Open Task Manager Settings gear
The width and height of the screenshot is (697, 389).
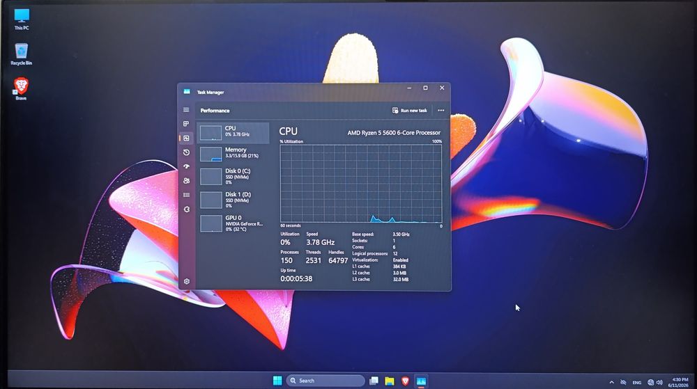tap(187, 281)
